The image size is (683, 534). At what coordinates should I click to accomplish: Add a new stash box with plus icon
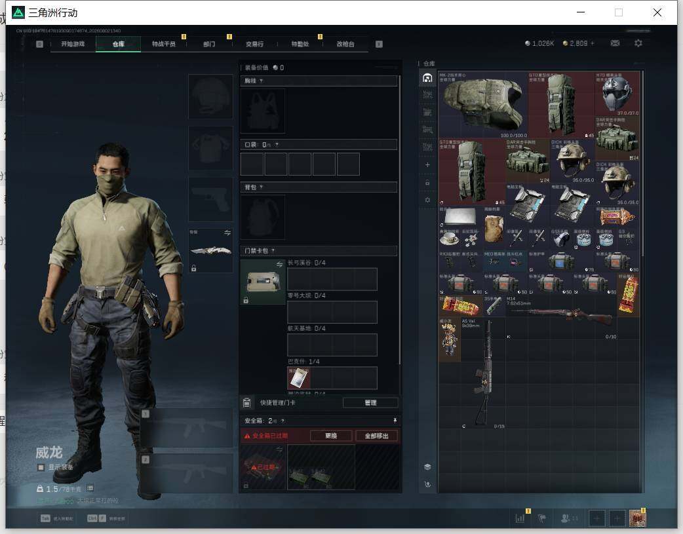click(427, 164)
